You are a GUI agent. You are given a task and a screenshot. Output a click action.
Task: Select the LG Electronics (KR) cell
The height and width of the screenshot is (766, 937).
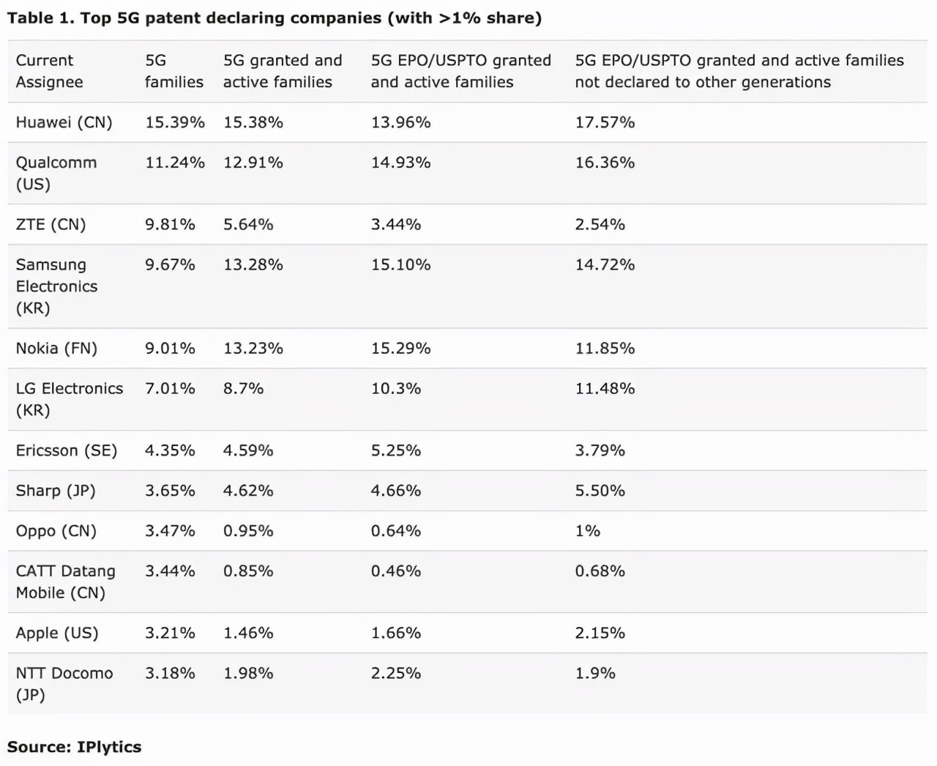(69, 398)
